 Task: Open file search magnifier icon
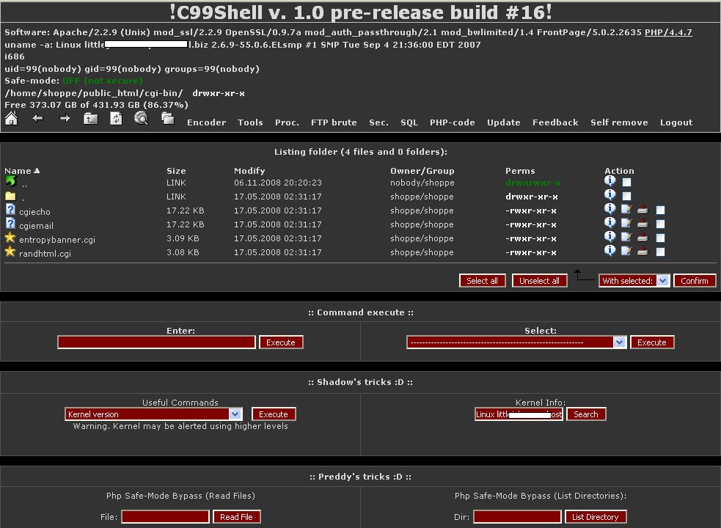pos(141,119)
